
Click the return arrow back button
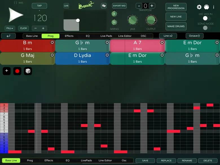pyautogui.click(x=8, y=36)
